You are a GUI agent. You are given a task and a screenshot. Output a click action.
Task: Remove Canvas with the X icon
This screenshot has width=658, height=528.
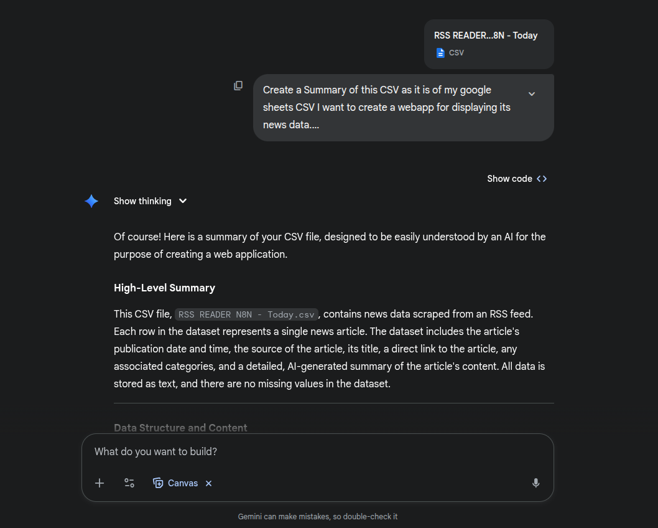209,483
